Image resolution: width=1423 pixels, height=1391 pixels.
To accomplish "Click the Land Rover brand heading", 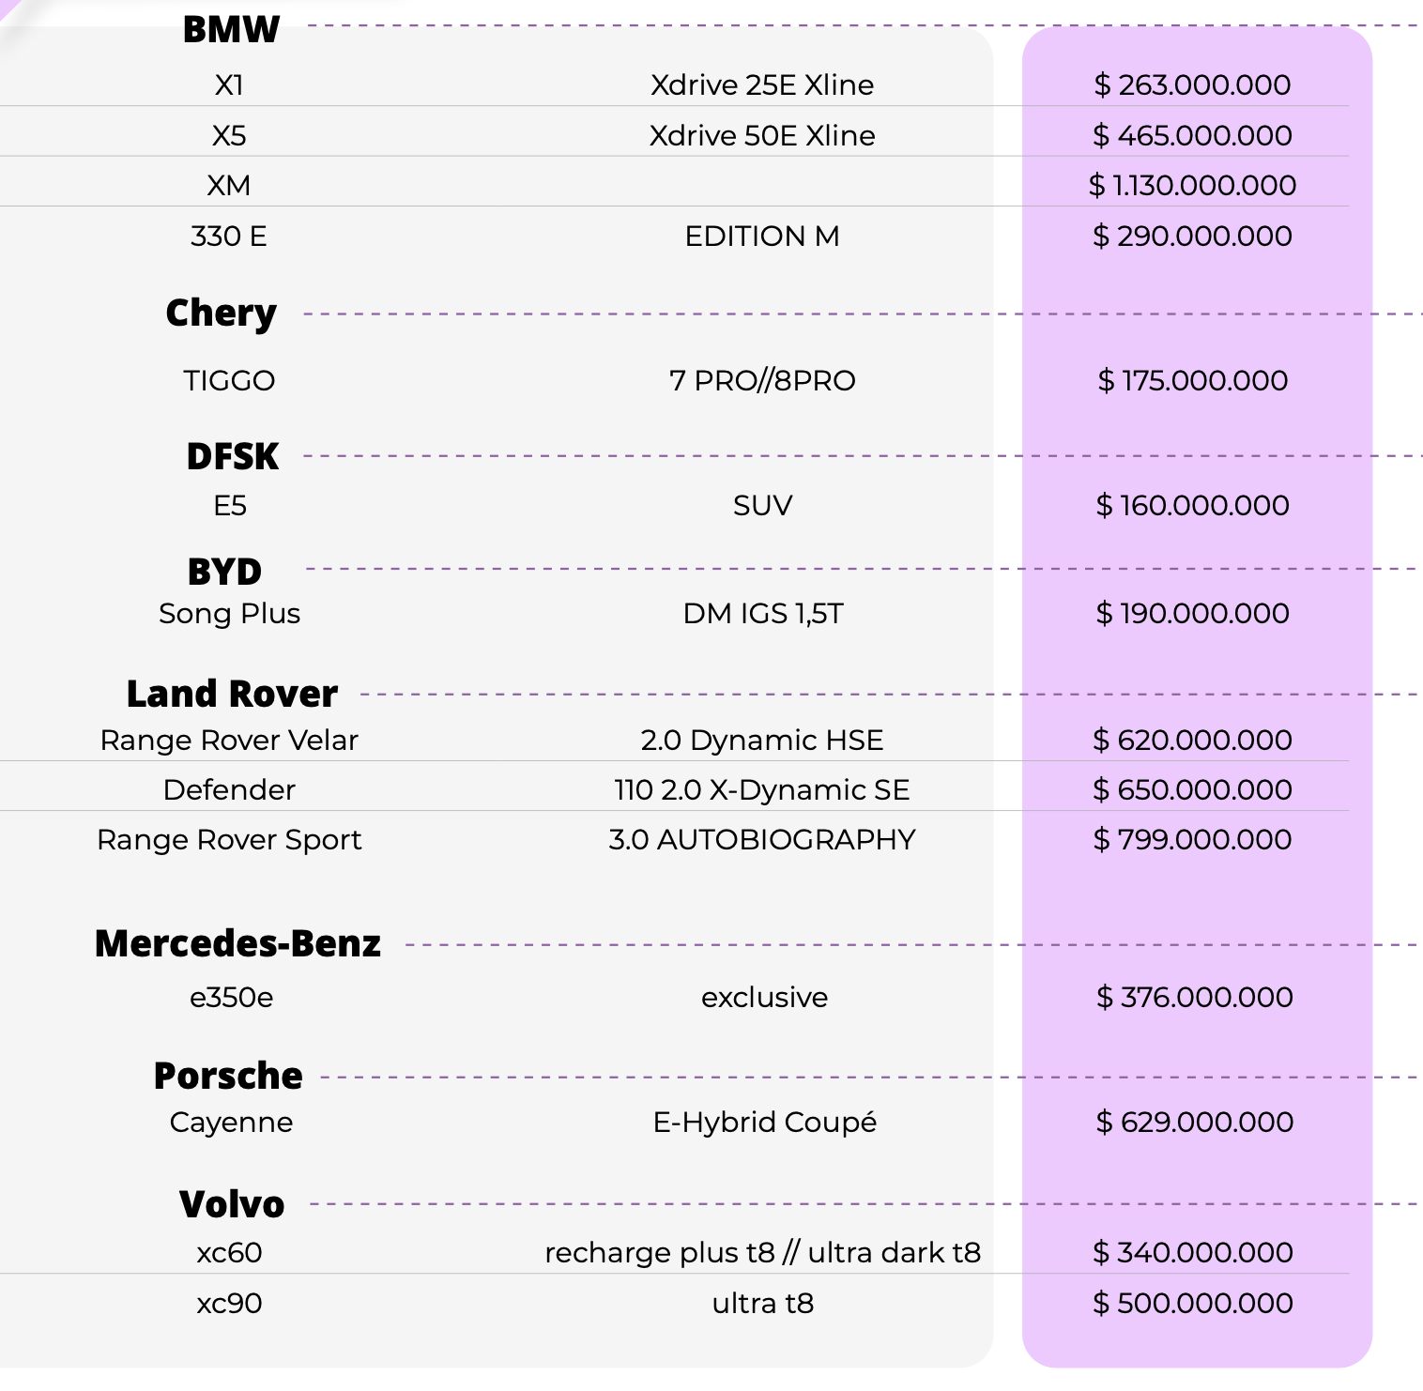I will pyautogui.click(x=232, y=695).
